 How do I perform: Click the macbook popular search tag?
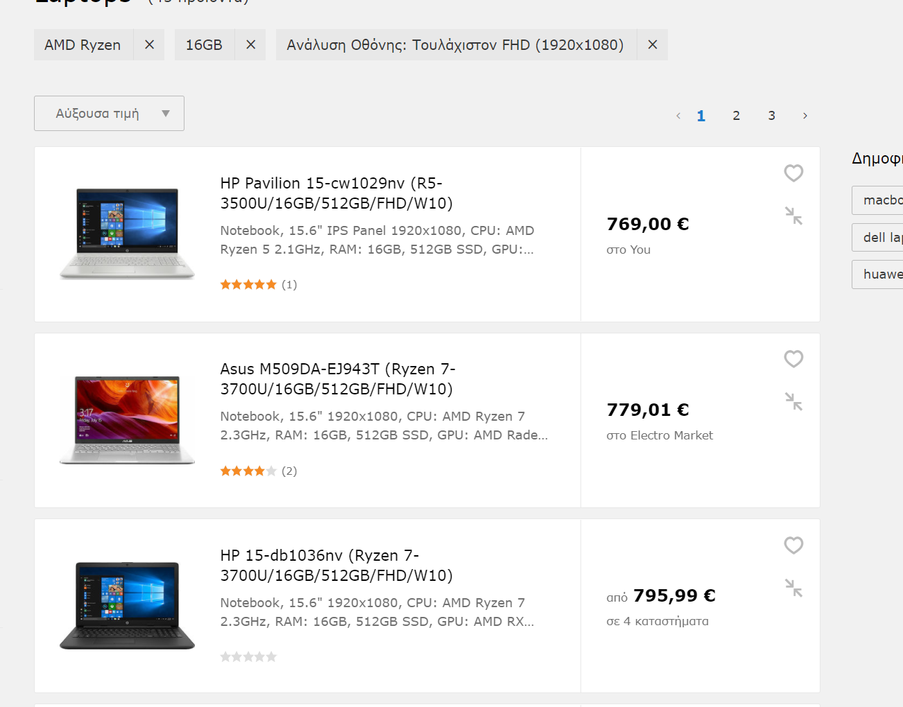(x=877, y=200)
